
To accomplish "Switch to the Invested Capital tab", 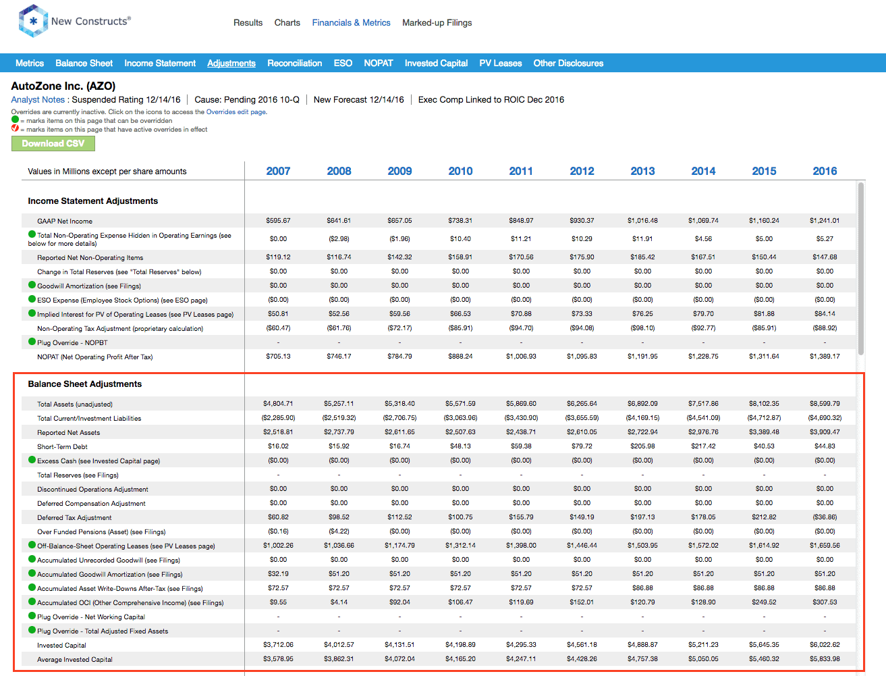I will click(x=436, y=63).
